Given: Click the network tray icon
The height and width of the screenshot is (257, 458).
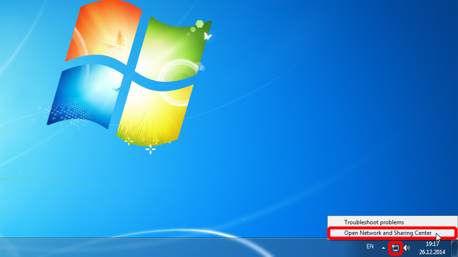Looking at the screenshot, I should pyautogui.click(x=395, y=248).
